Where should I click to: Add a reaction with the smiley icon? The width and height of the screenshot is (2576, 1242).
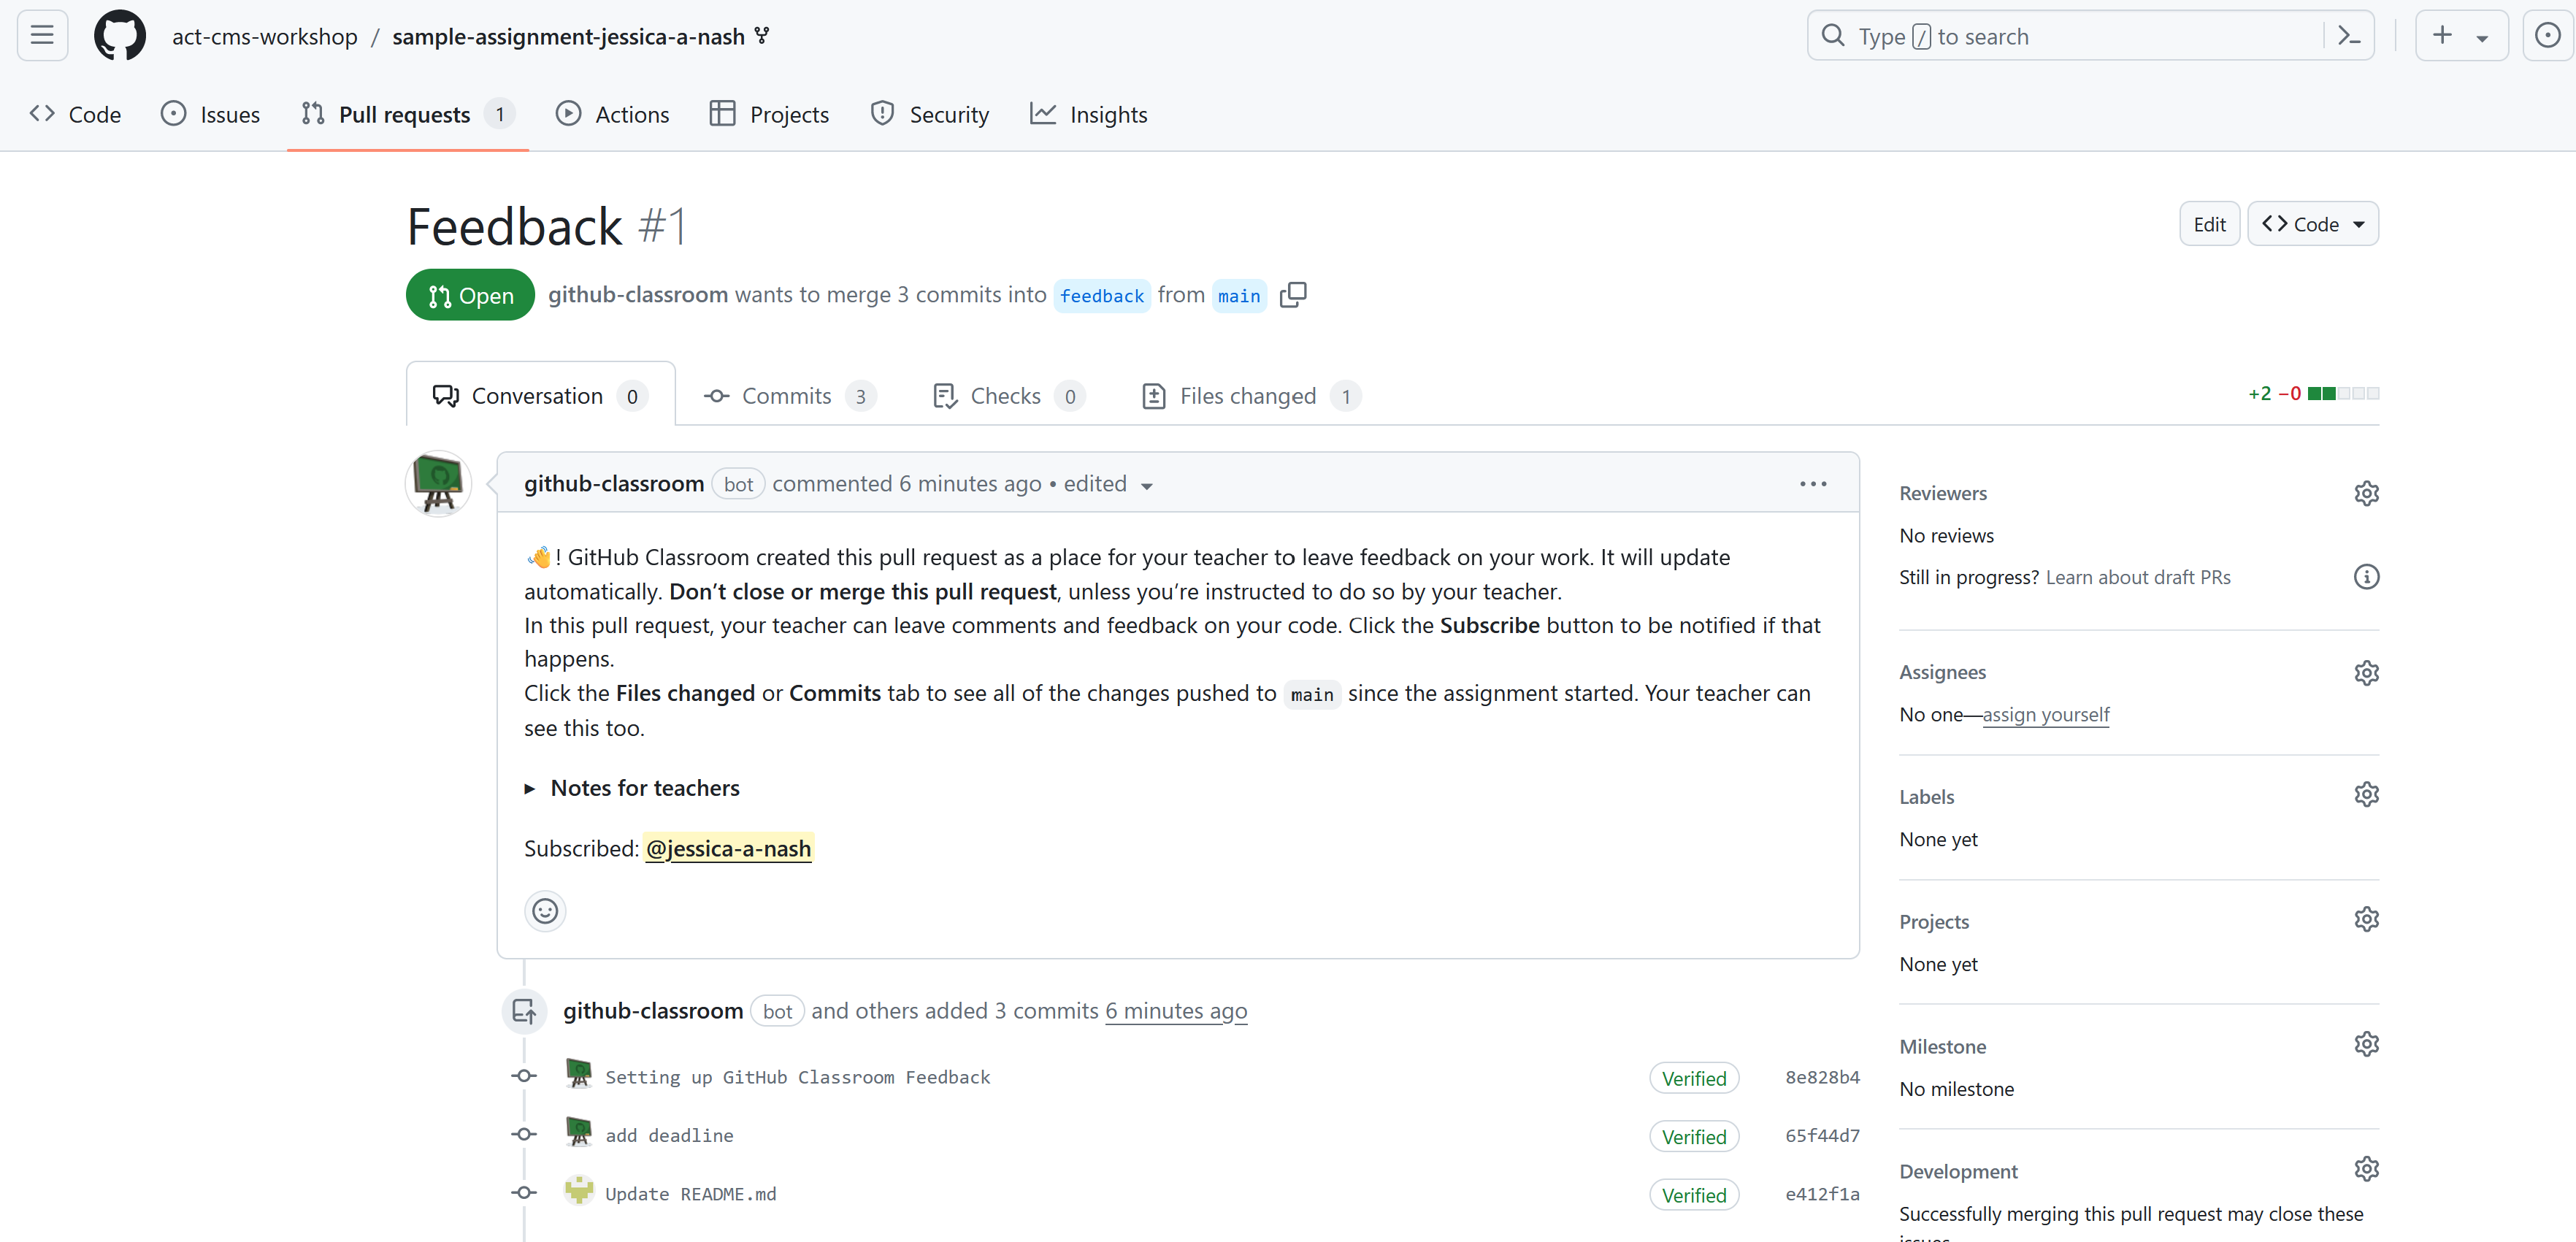point(545,911)
